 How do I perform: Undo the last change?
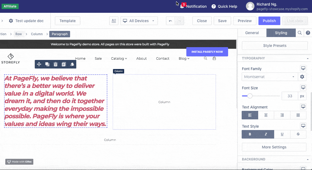[171, 21]
